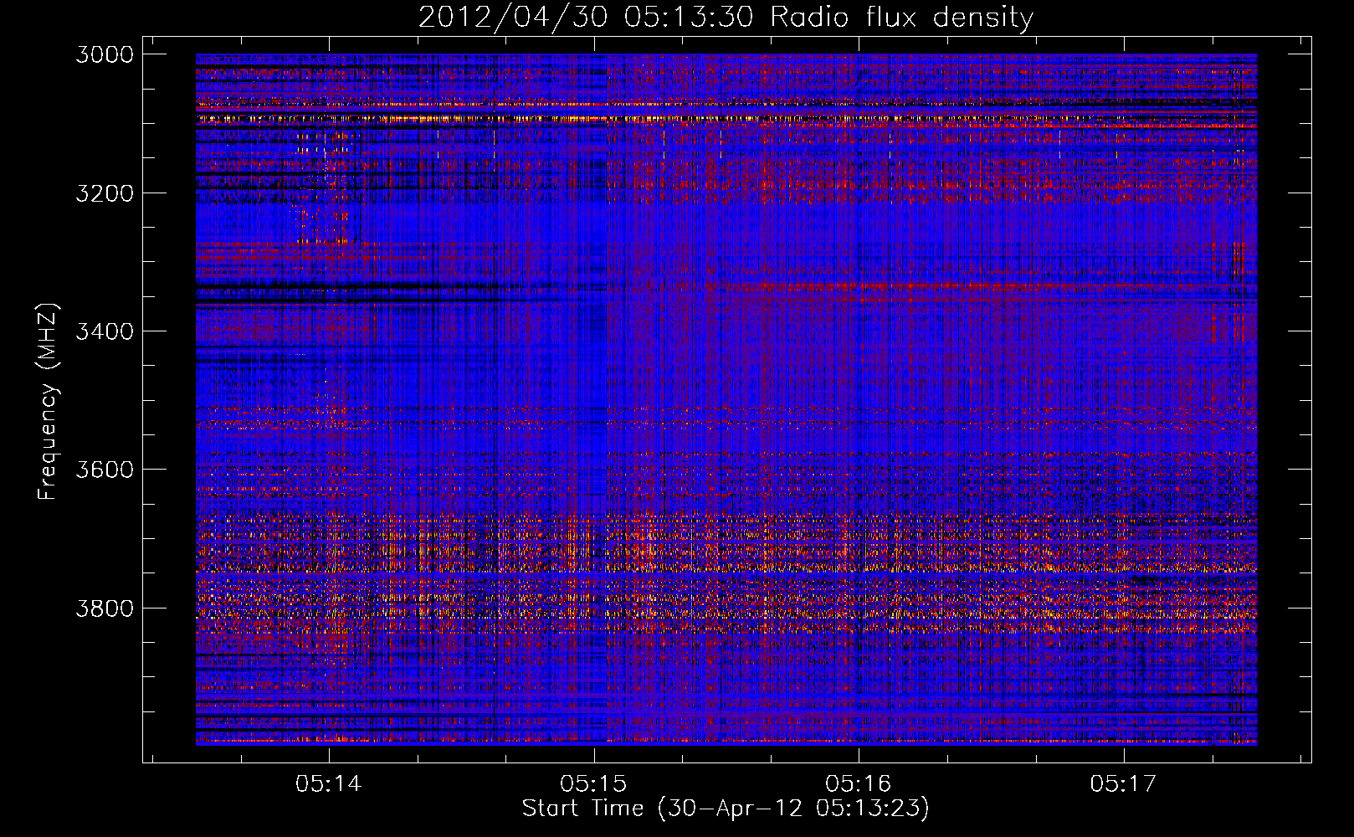The width and height of the screenshot is (1354, 837).
Task: Click the "Start Time (30-Apr-12 05:13:23)" label
Action: pyautogui.click(x=726, y=809)
